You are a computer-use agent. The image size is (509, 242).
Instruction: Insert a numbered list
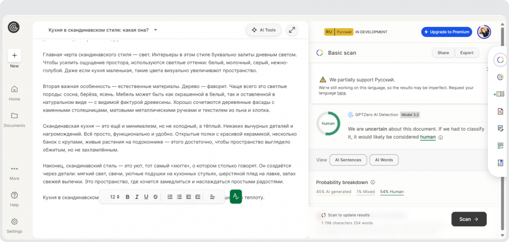170,197
